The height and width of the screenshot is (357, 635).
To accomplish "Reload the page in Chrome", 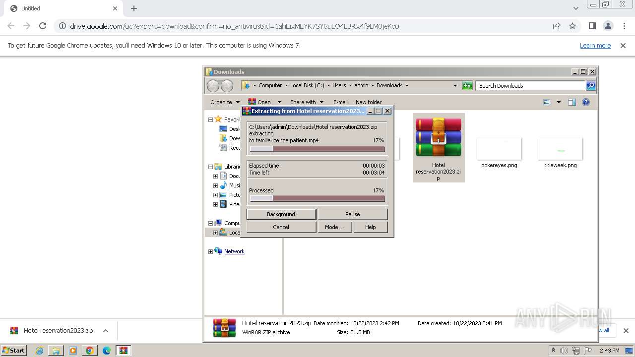I will (x=43, y=26).
